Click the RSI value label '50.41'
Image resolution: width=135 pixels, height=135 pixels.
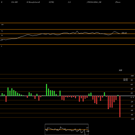point(124,33)
